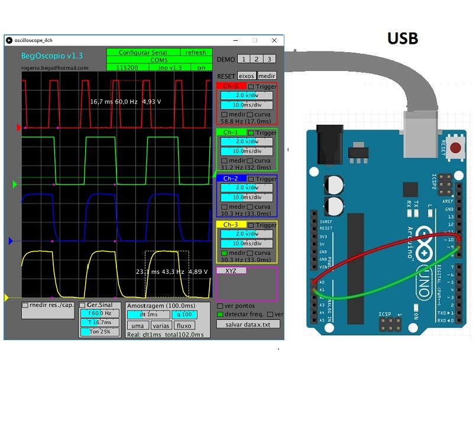
Task: Click the 'fluxo' stream button
Action: (x=184, y=325)
